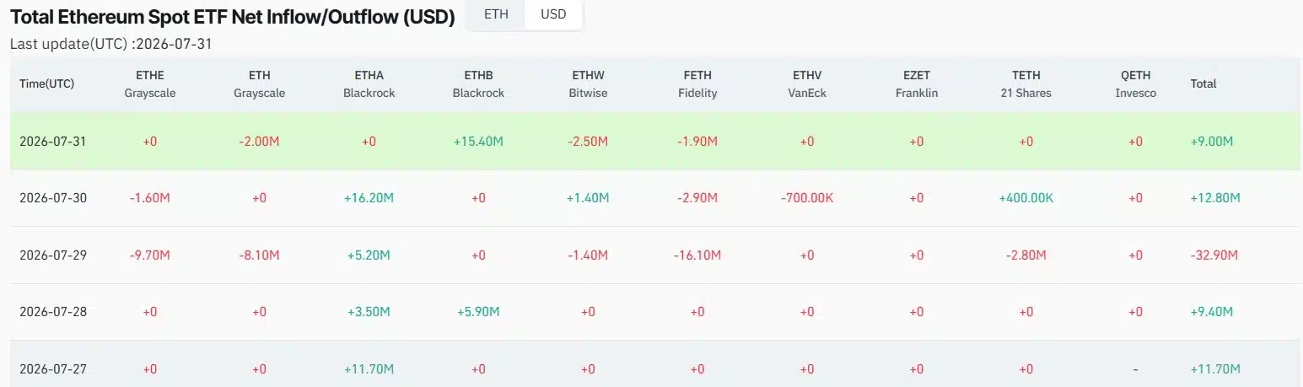The height and width of the screenshot is (387, 1303).
Task: Click the EZET Franklin column header
Action: coord(917,84)
